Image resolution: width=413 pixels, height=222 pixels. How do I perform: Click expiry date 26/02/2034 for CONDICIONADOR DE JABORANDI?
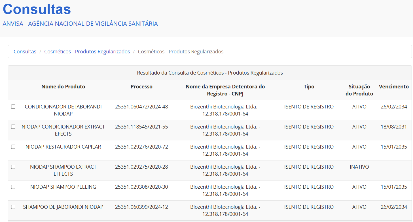394,107
